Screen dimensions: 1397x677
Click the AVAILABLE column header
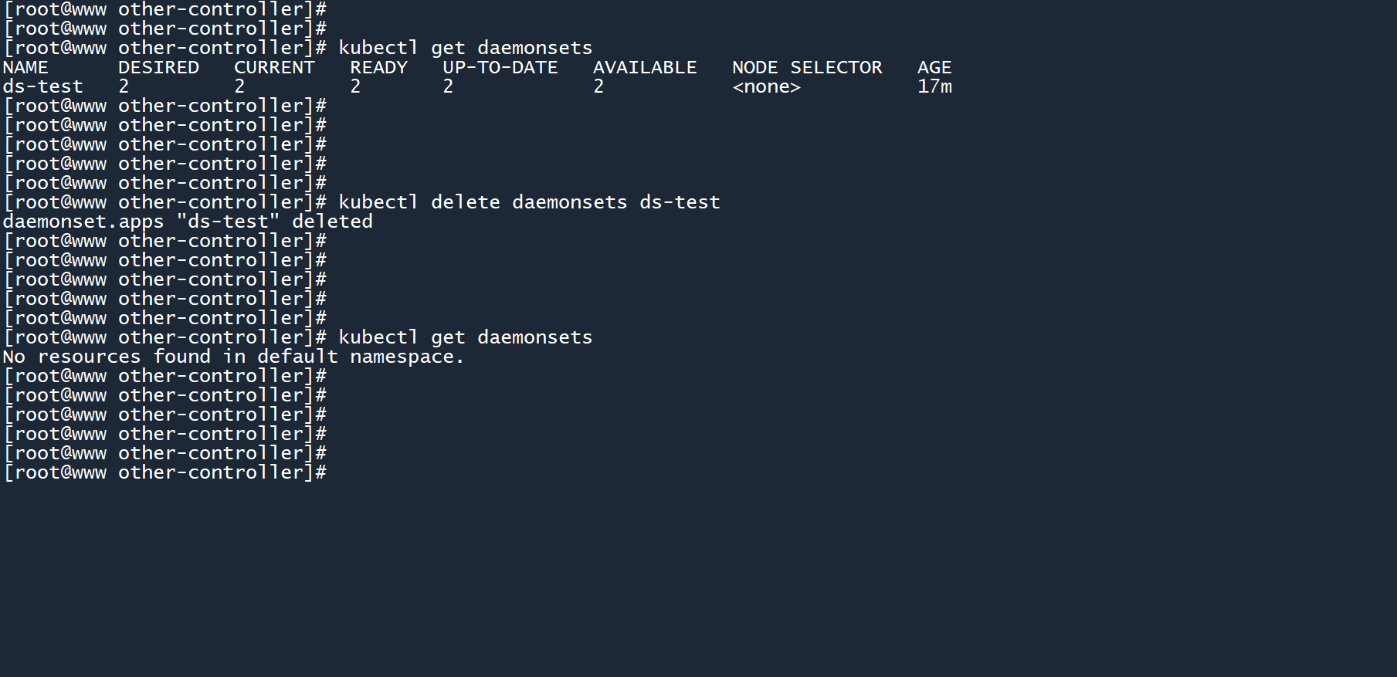tap(645, 68)
